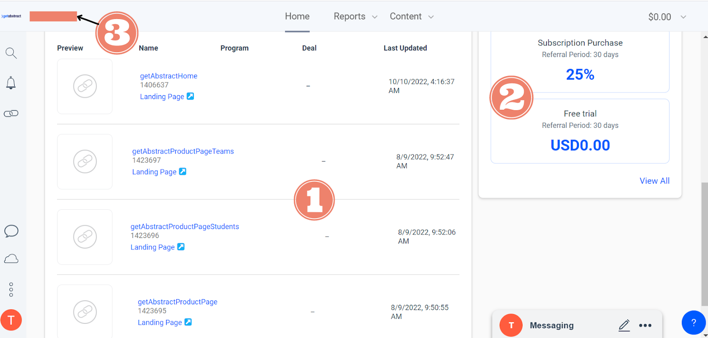
Task: Open external link icon for getAbstractHome
Action: point(190,96)
